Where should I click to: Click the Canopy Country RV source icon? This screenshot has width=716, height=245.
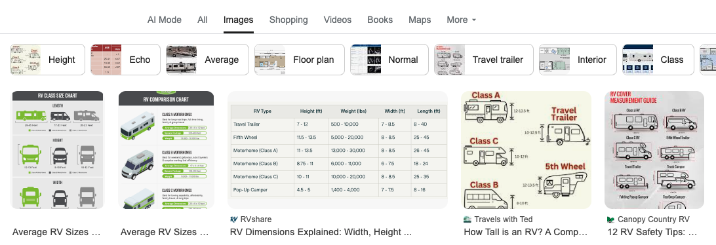pos(611,219)
